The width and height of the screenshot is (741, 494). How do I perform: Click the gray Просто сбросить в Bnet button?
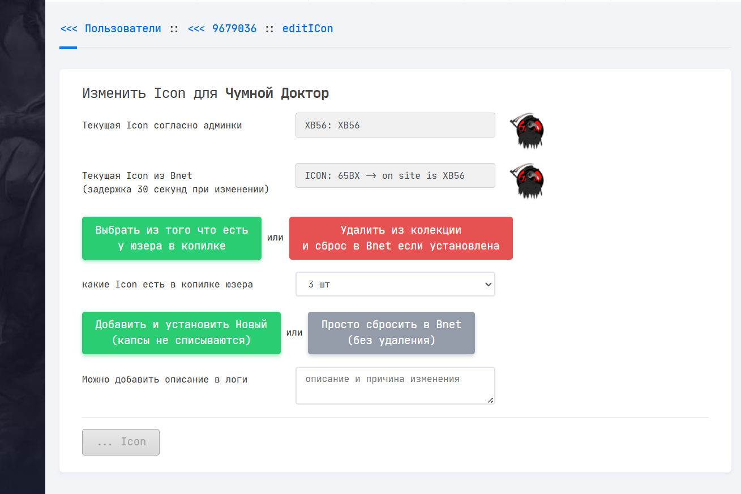pyautogui.click(x=391, y=333)
